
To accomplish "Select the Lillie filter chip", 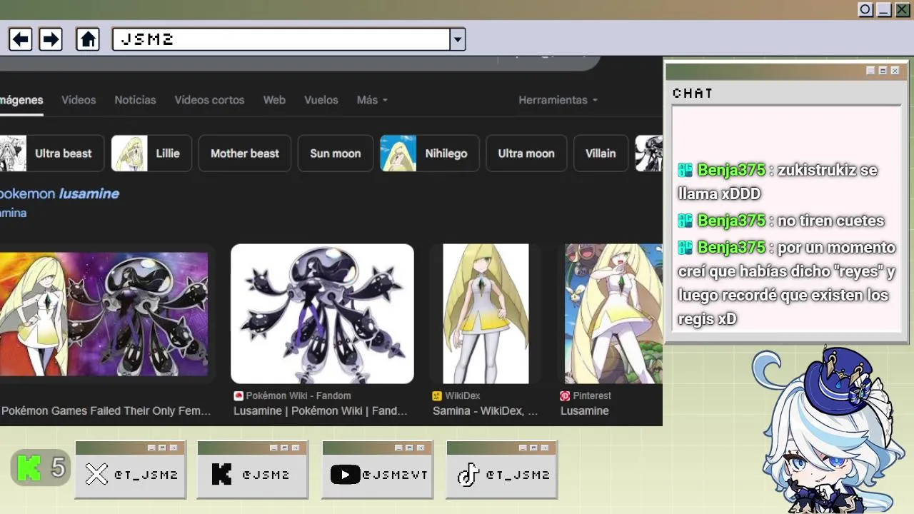I will click(151, 153).
